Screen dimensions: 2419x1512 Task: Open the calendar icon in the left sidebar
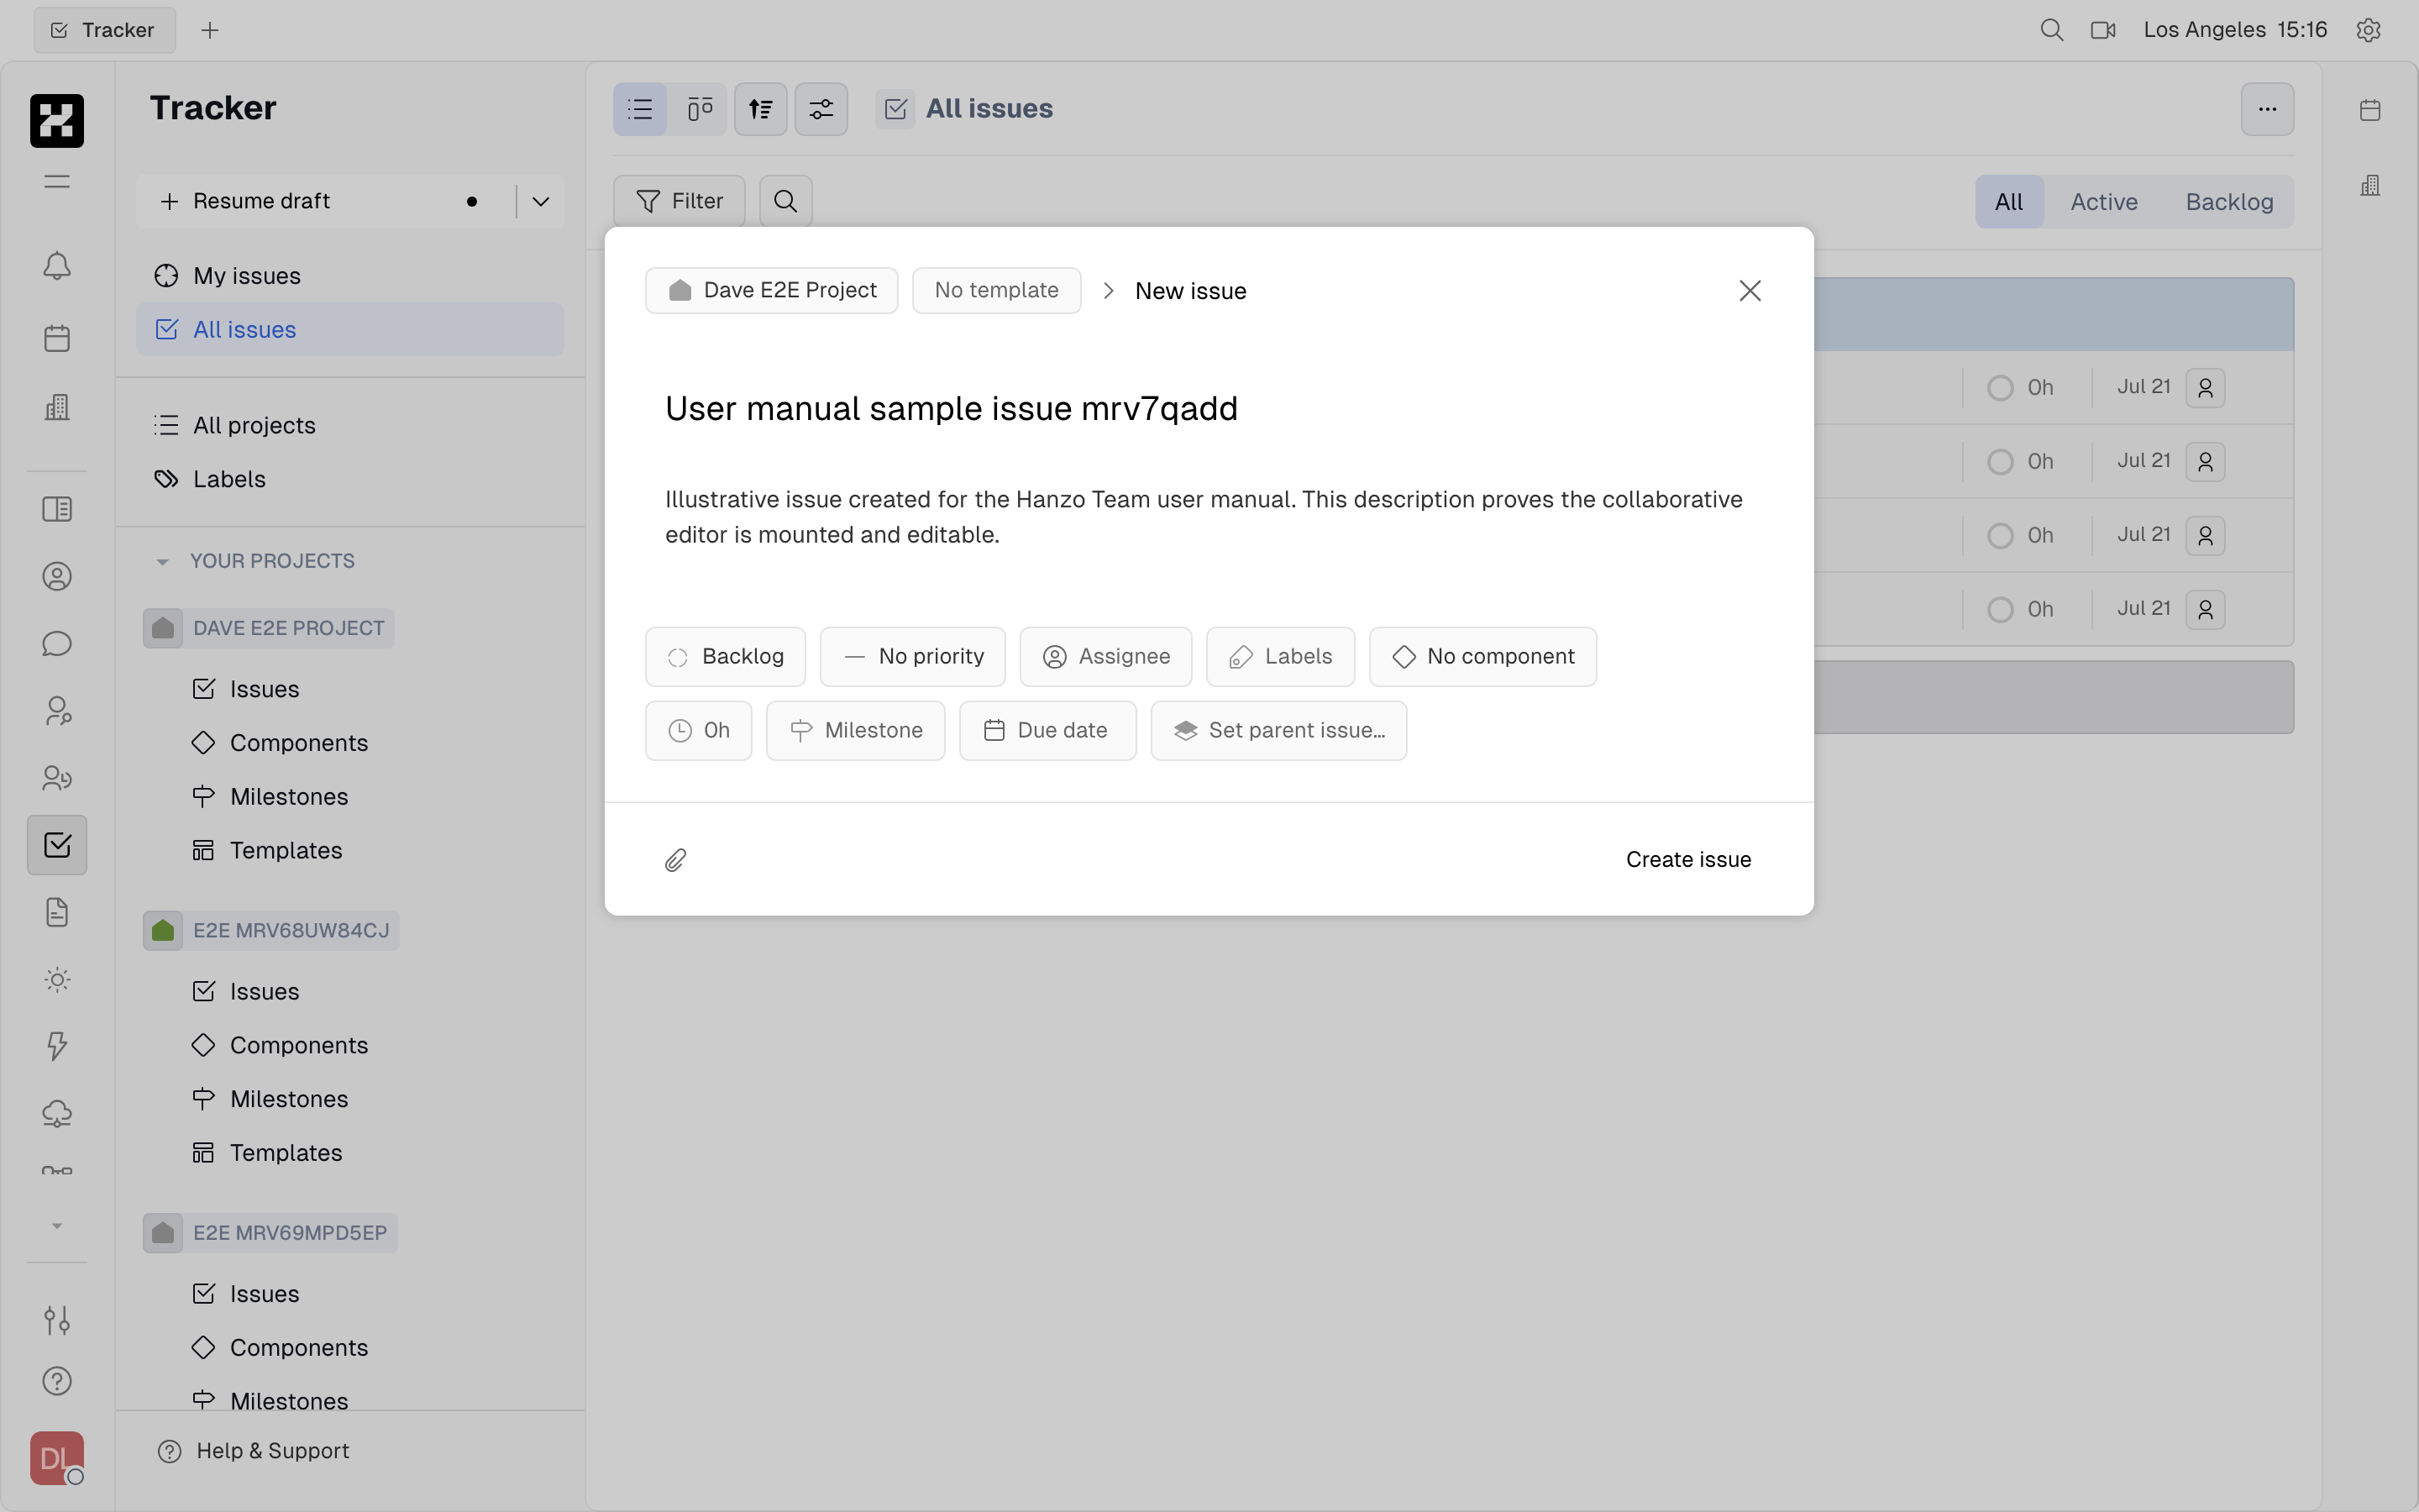(x=57, y=338)
